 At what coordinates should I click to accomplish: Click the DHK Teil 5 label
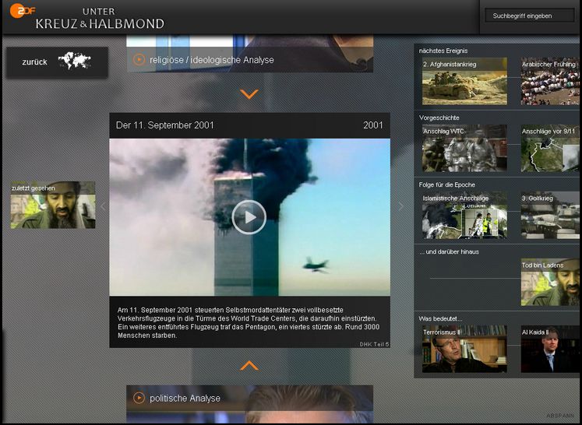click(x=374, y=345)
